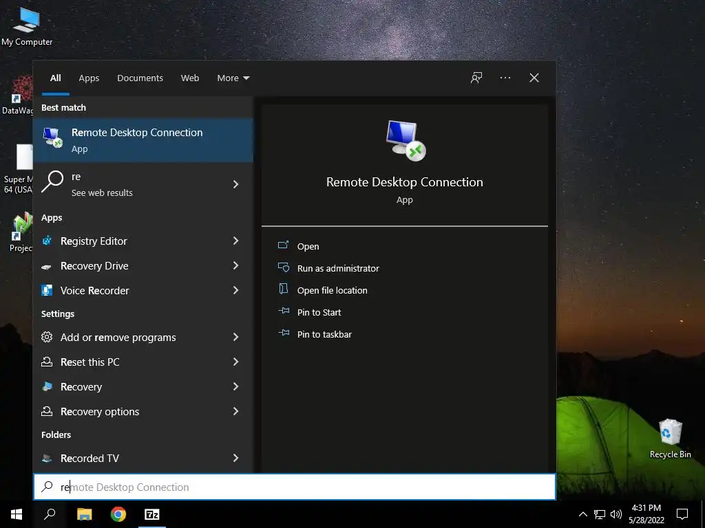Open the search feedback icon

(476, 78)
